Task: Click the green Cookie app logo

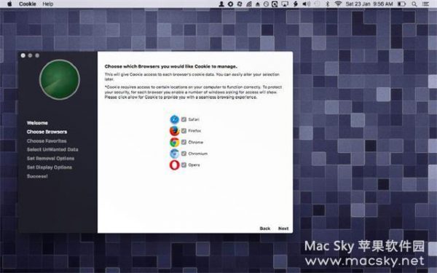Action: coord(60,79)
